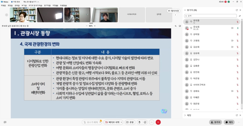The height and width of the screenshot is (126, 243).
Task: Click the sync icon next to annotate
Action: pyautogui.click(x=180, y=26)
